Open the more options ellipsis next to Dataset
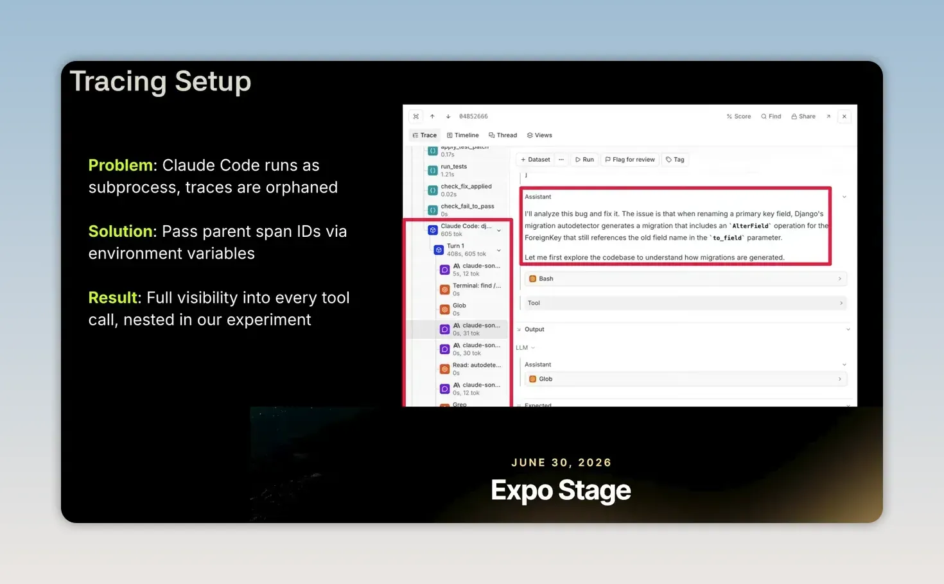This screenshot has height=584, width=944. [x=561, y=160]
